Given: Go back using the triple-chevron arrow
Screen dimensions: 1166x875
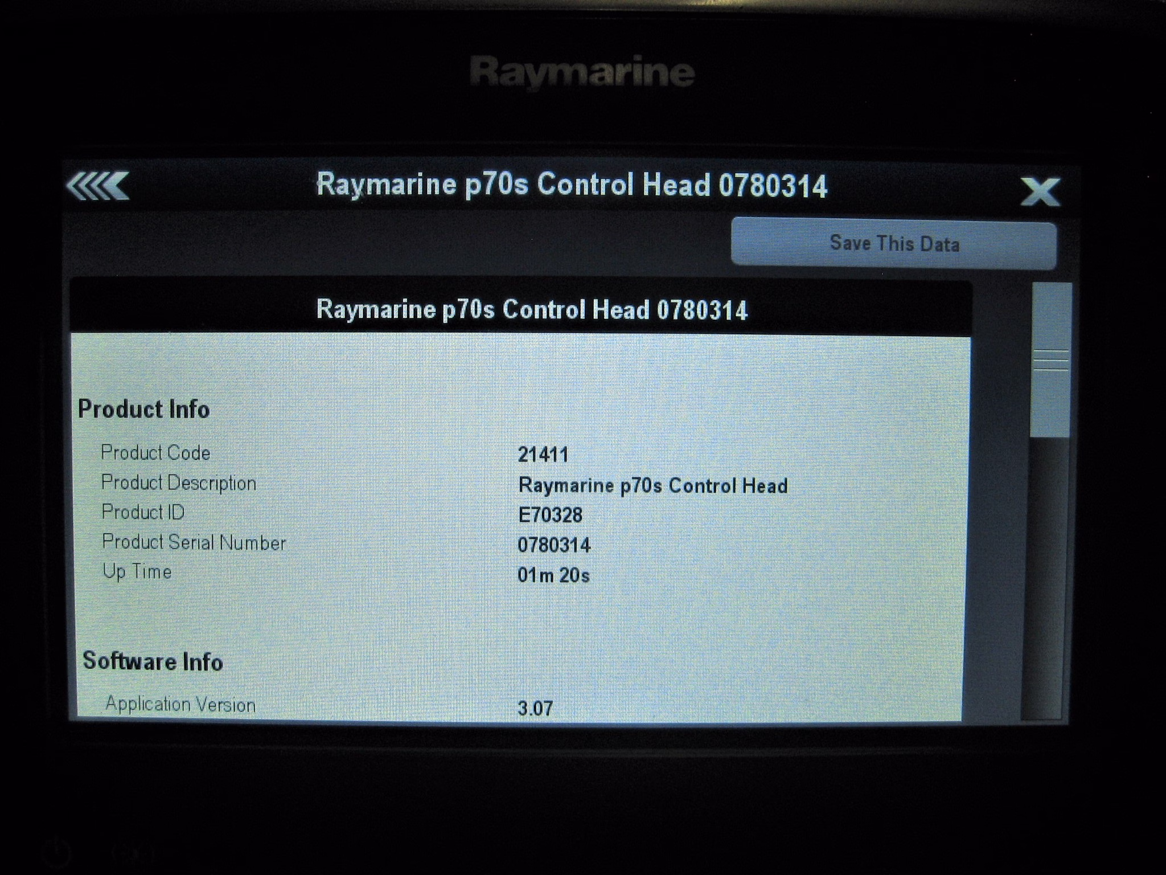Looking at the screenshot, I should point(98,186).
